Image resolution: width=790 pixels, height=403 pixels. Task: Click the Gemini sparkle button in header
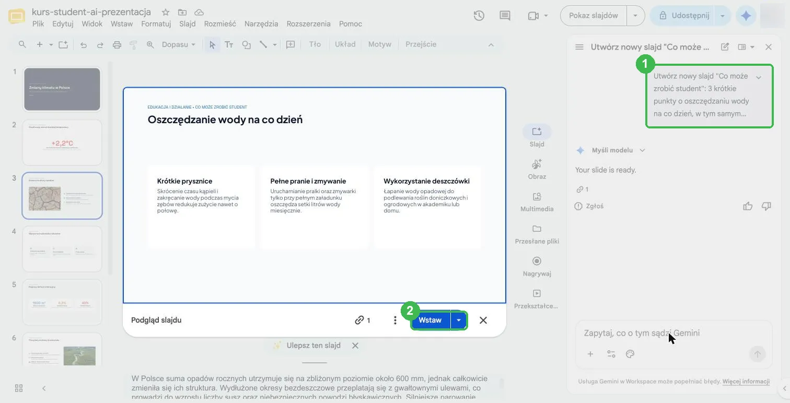pyautogui.click(x=746, y=16)
